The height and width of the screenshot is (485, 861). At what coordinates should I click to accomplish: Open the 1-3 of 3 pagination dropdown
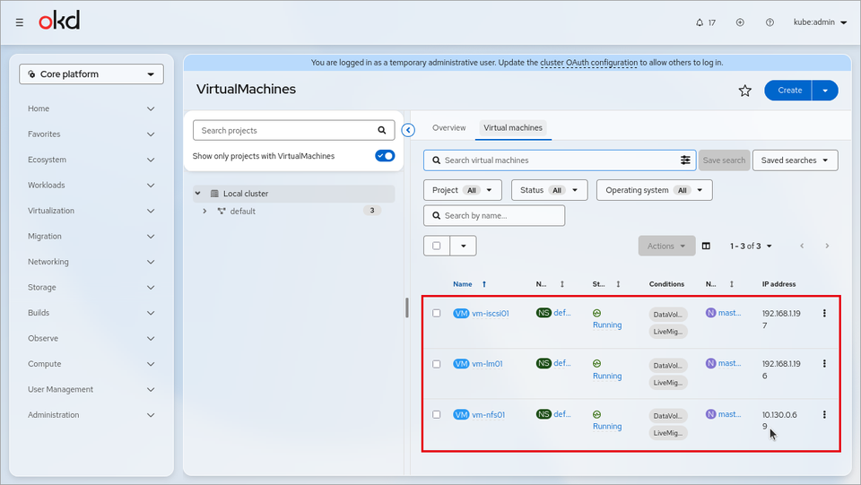[x=751, y=246]
